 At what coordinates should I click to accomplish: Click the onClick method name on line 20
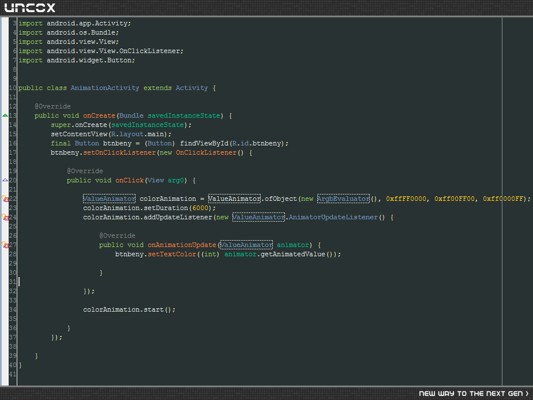pyautogui.click(x=130, y=180)
